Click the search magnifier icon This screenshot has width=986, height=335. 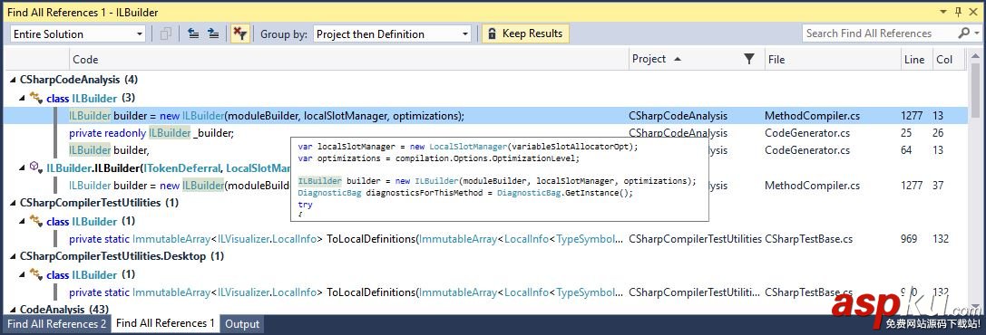click(x=962, y=33)
